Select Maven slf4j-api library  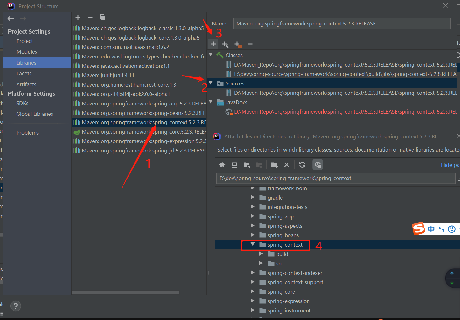coord(140,94)
